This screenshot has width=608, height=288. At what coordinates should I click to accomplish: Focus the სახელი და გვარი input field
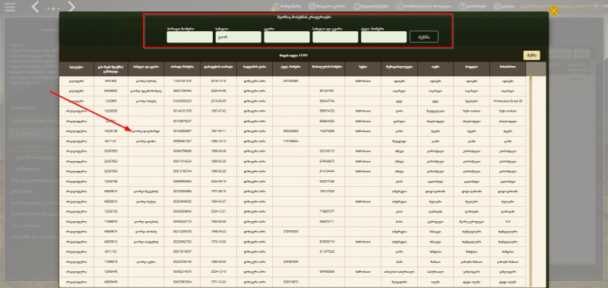tap(335, 36)
